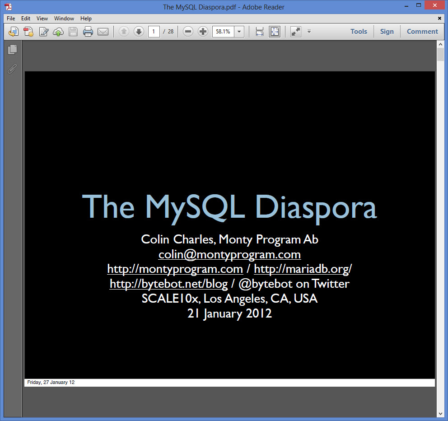Click the read mode expand icon
The height and width of the screenshot is (421, 448).
(x=296, y=32)
